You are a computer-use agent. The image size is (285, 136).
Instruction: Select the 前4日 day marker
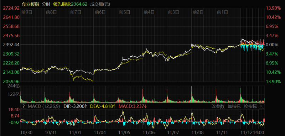[x=149, y=12]
